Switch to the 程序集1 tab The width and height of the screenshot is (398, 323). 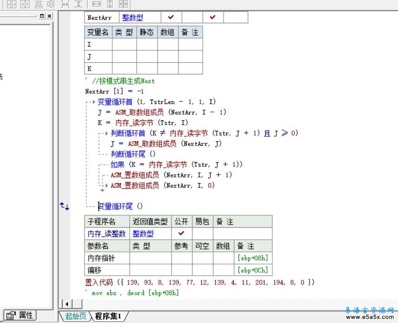pos(108,316)
